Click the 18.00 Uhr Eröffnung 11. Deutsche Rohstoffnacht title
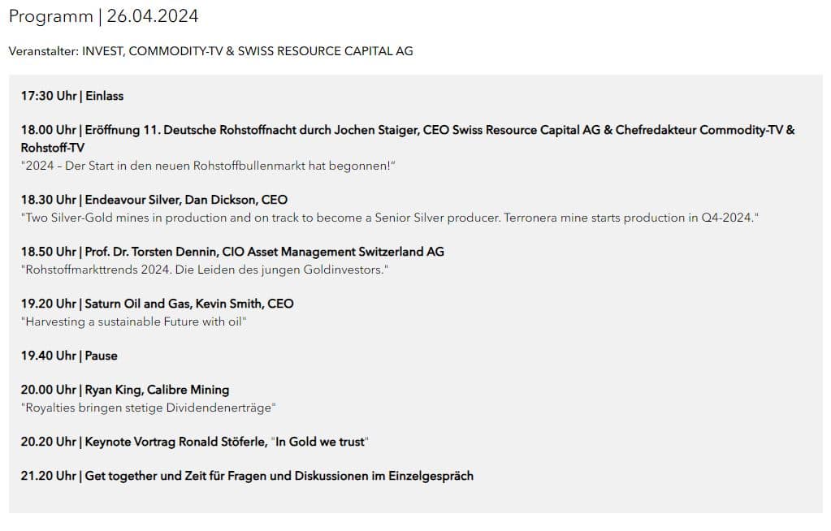 [408, 139]
